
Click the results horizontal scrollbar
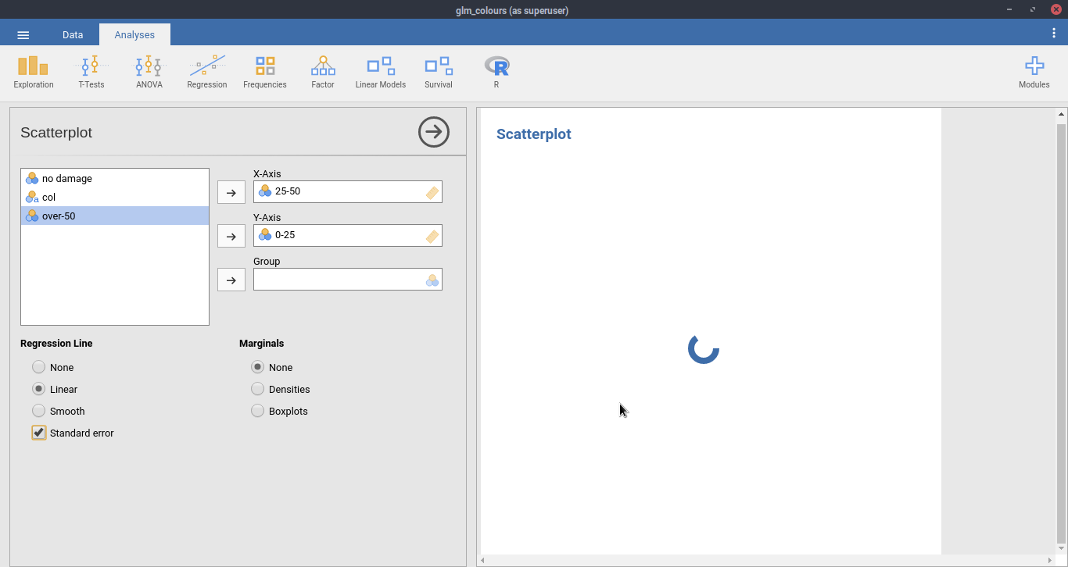click(x=766, y=560)
